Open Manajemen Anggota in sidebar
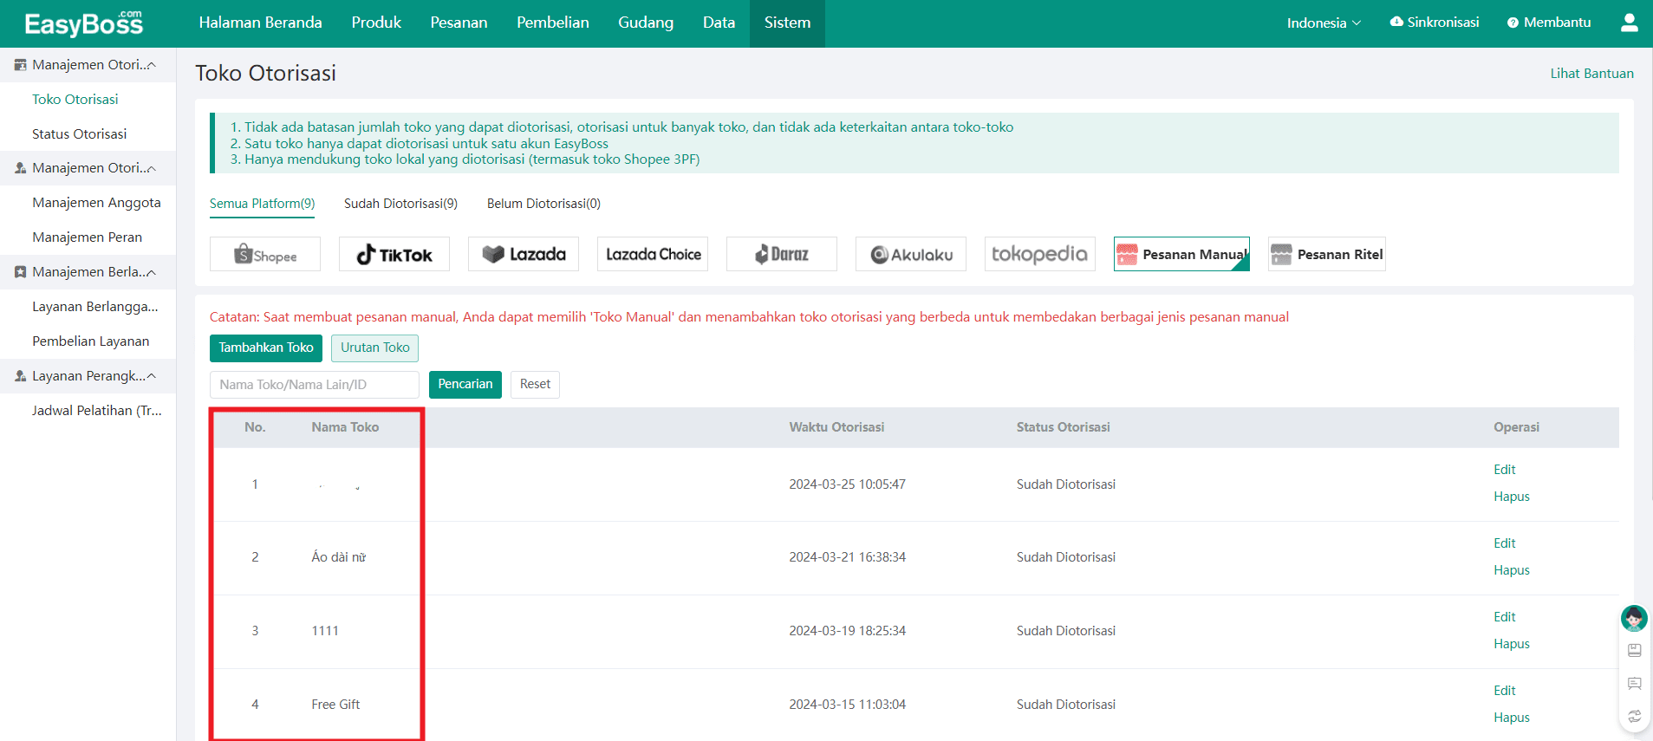This screenshot has width=1653, height=741. tap(96, 203)
